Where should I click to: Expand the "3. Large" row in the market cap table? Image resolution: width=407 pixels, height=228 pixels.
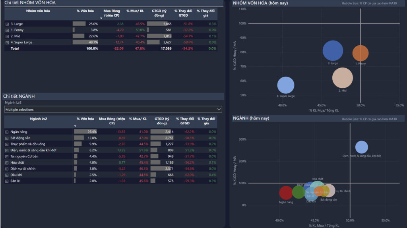point(7,24)
